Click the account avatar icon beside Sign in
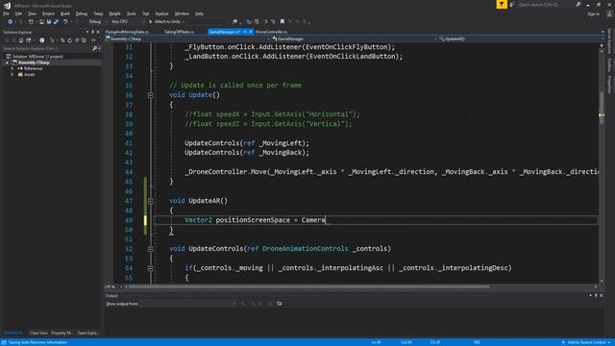Image resolution: width=615 pixels, height=346 pixels. 609,13
